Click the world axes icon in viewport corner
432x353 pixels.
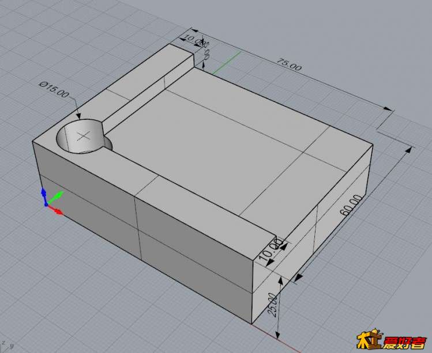pyautogui.click(x=6, y=346)
